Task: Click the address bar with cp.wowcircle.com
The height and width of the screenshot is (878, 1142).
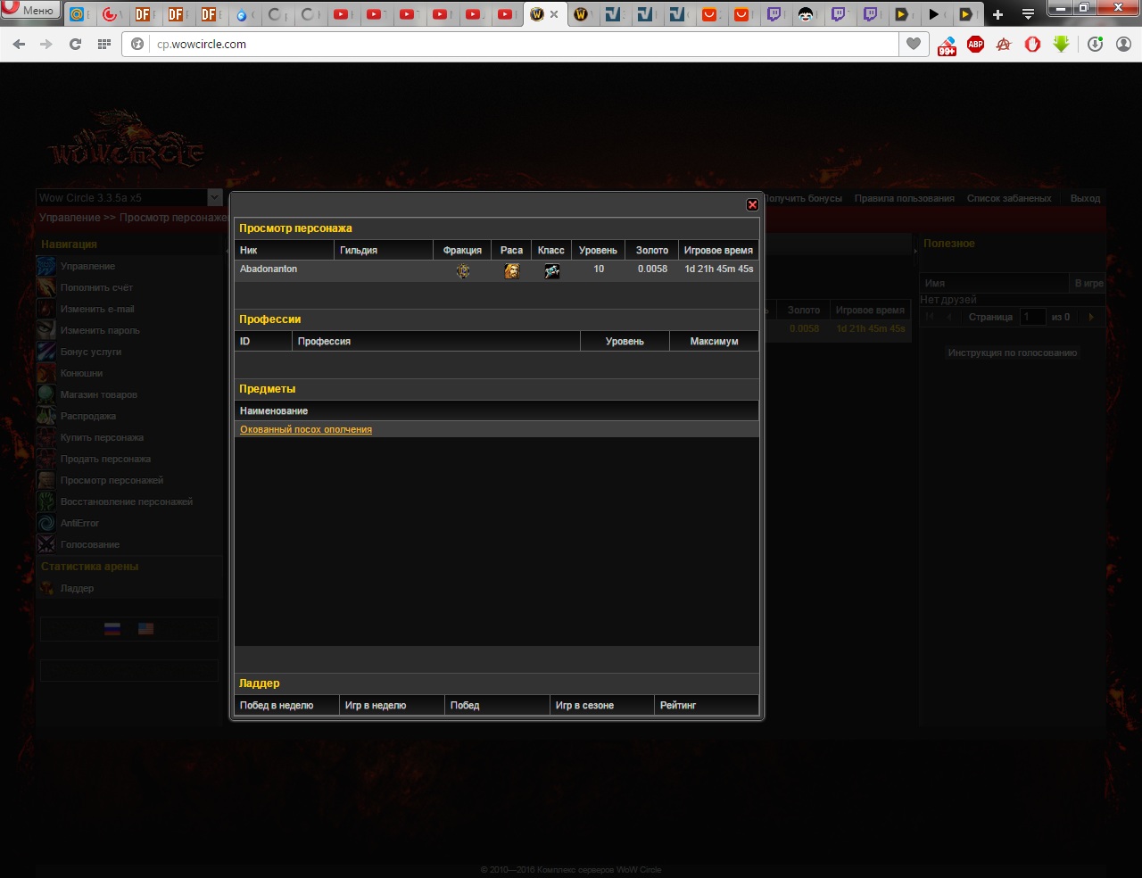Action: coord(517,44)
